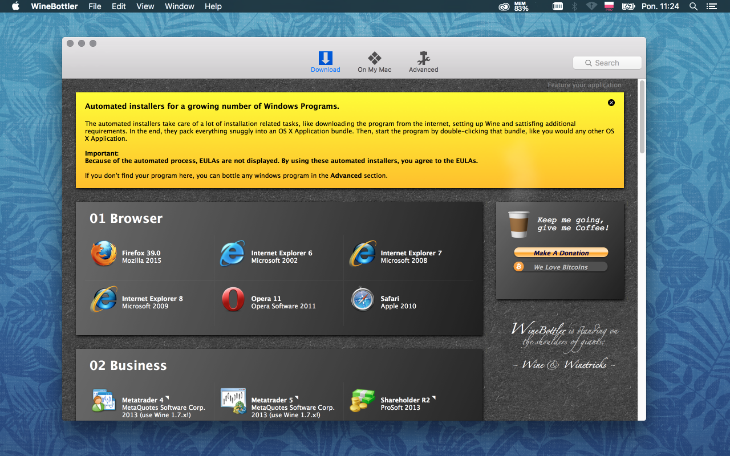Click the memory chip status icon in menu bar
Viewport: 730px width, 456px height.
pyautogui.click(x=558, y=6)
